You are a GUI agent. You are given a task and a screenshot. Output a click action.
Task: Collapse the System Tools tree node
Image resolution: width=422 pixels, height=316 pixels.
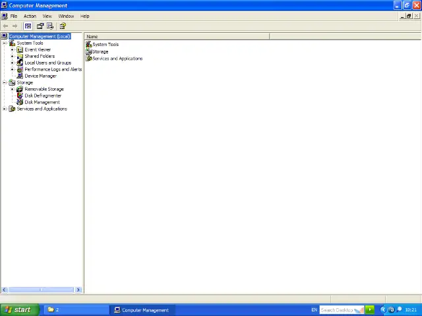5,43
